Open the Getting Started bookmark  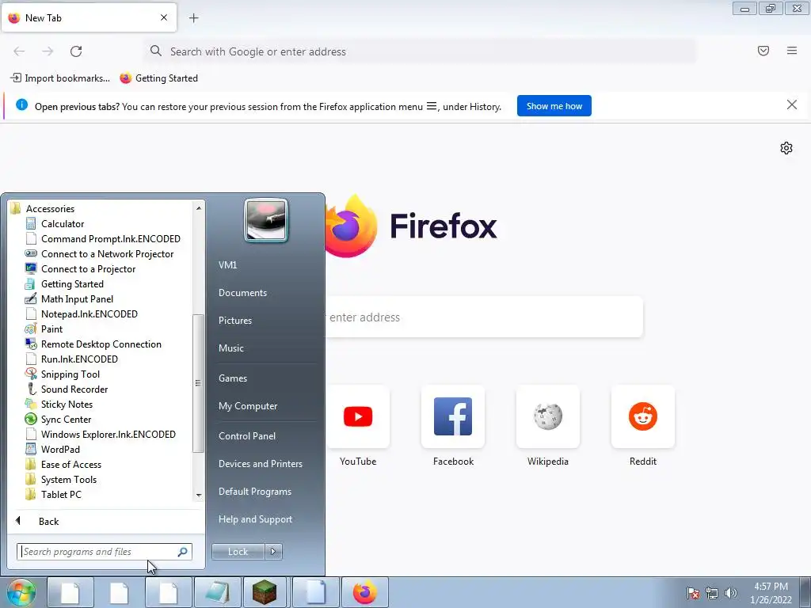click(x=158, y=78)
